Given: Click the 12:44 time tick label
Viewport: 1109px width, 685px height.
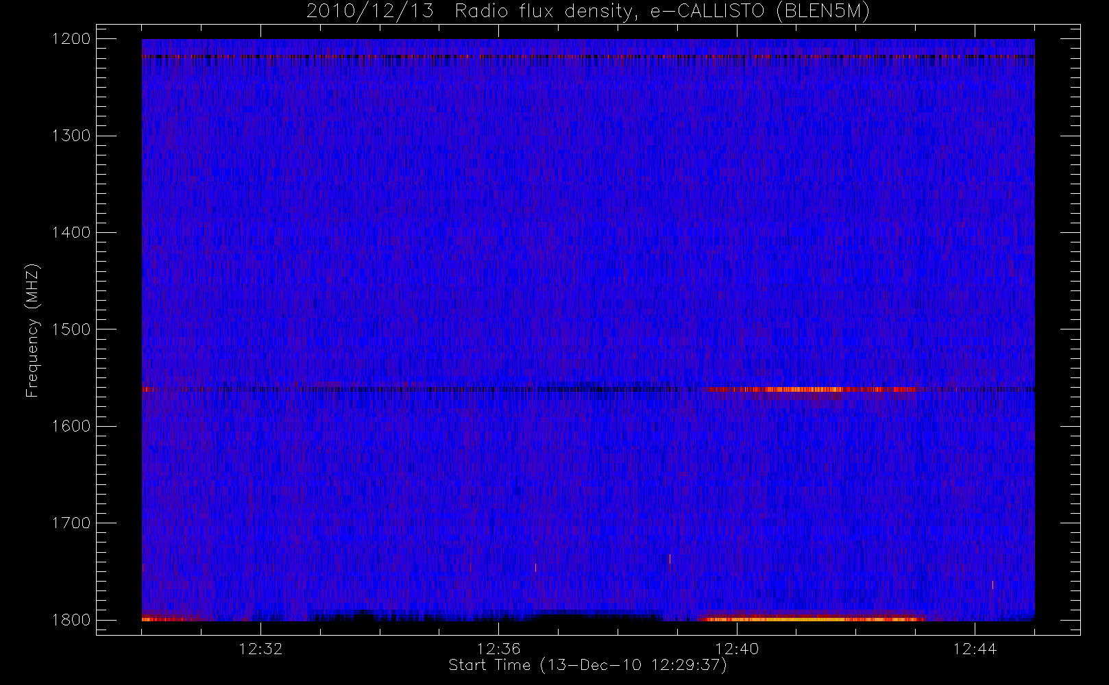Looking at the screenshot, I should click(975, 649).
